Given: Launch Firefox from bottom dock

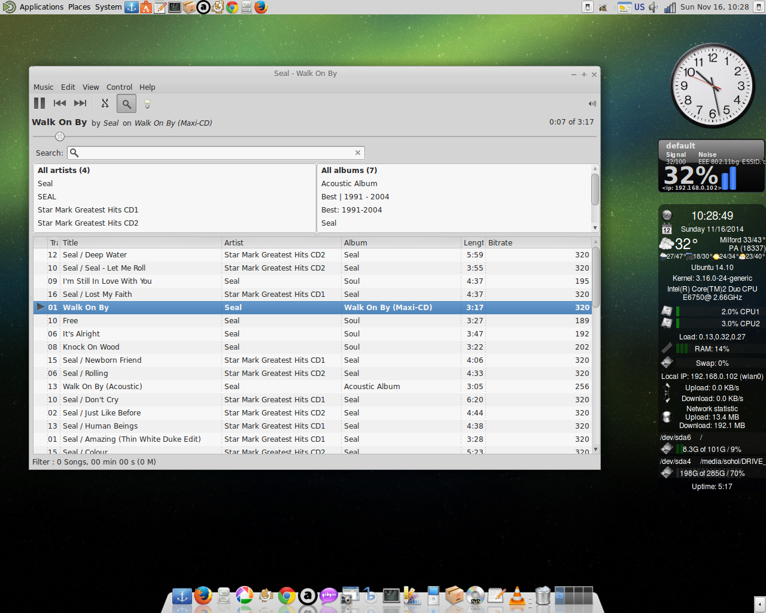Looking at the screenshot, I should 203,596.
